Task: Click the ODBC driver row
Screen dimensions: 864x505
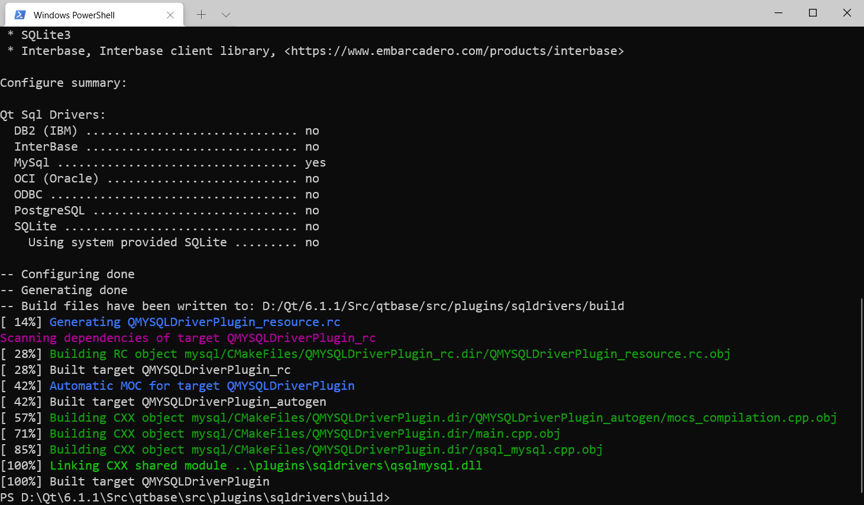Action: click(167, 194)
